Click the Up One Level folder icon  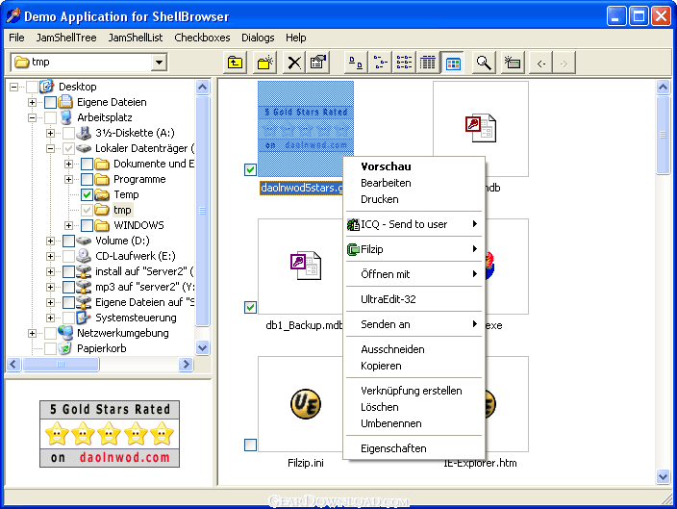pyautogui.click(x=235, y=63)
